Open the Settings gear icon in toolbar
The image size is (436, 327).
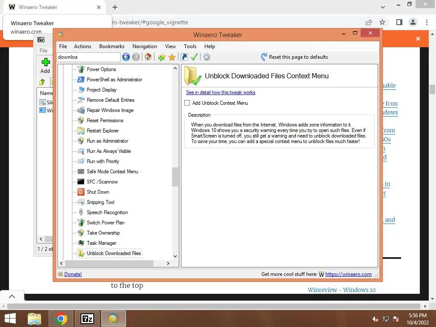(207, 57)
